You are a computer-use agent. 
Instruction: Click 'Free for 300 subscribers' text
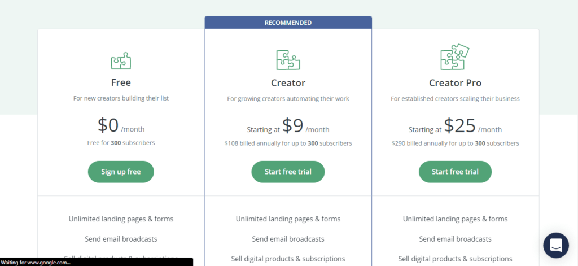tap(121, 143)
